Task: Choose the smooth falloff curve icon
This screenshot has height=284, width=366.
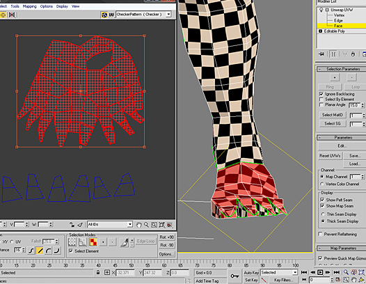Action: [x=31, y=251]
